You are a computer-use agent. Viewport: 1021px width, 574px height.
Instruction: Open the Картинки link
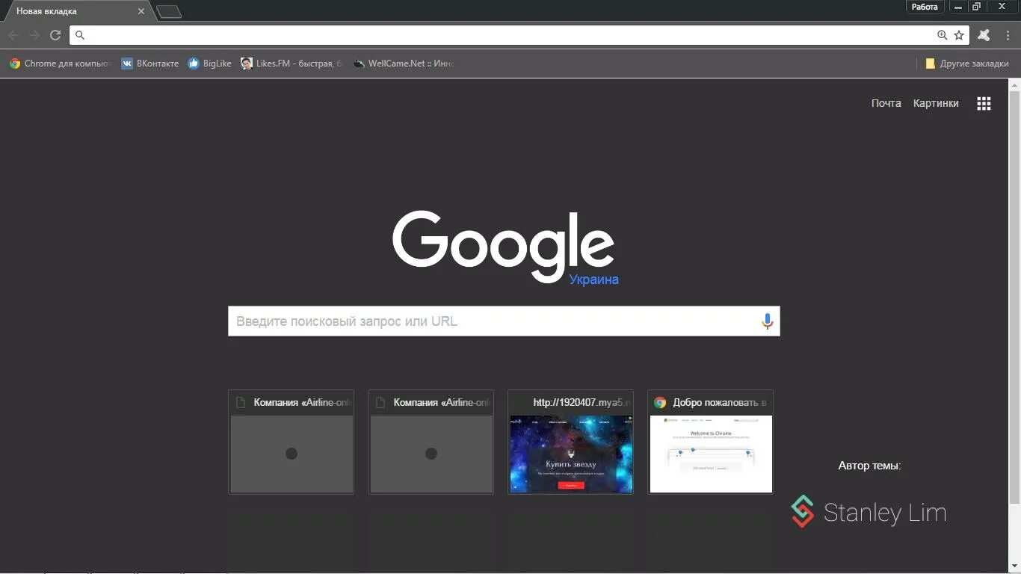(936, 103)
